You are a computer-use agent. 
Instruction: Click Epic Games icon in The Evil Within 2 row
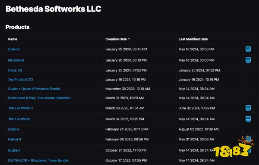coord(248,108)
